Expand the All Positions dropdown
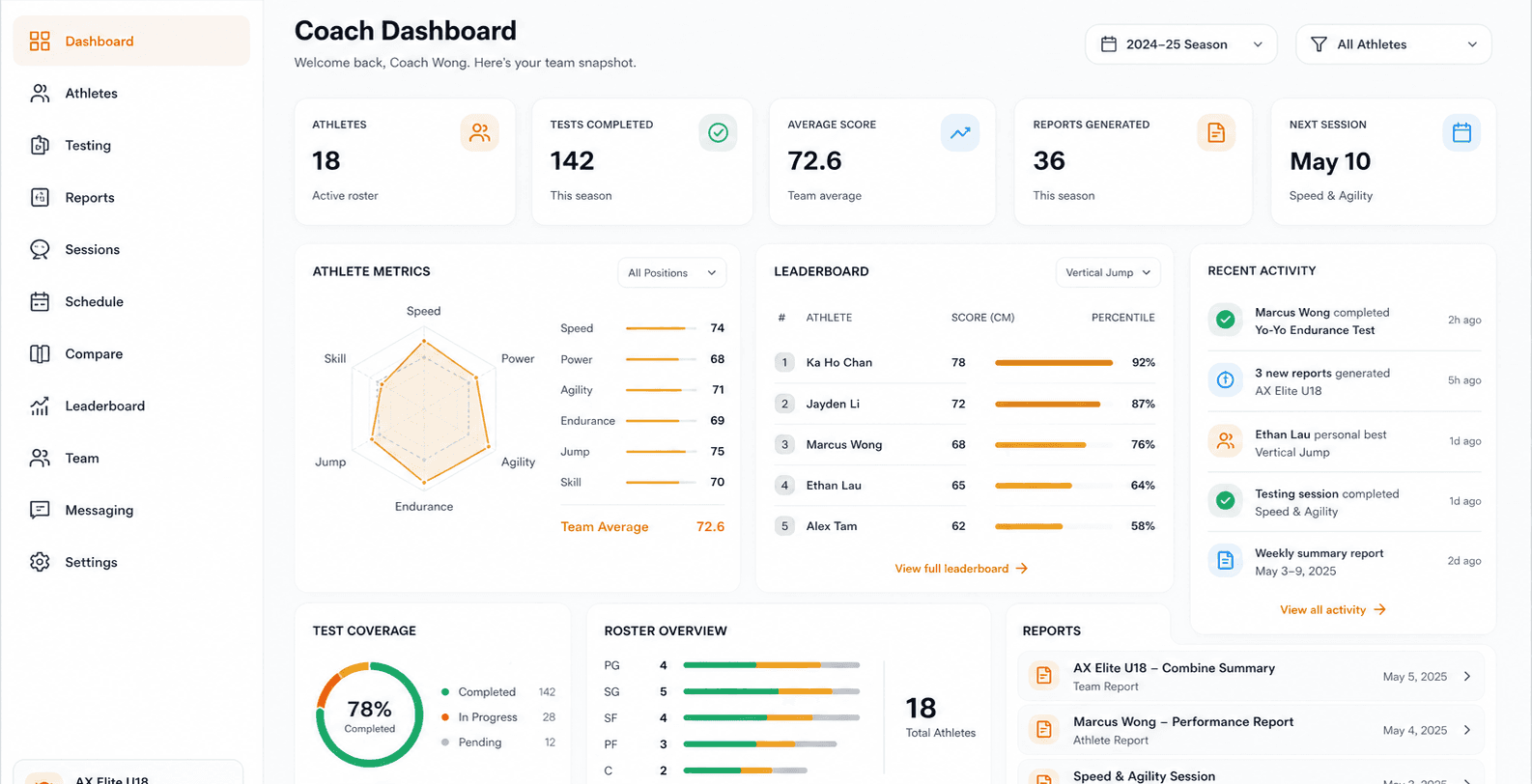This screenshot has width=1532, height=784. [x=672, y=273]
